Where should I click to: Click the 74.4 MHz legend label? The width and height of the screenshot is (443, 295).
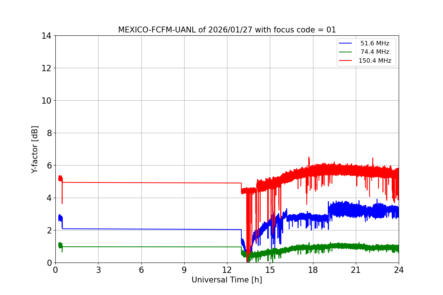tap(375, 52)
